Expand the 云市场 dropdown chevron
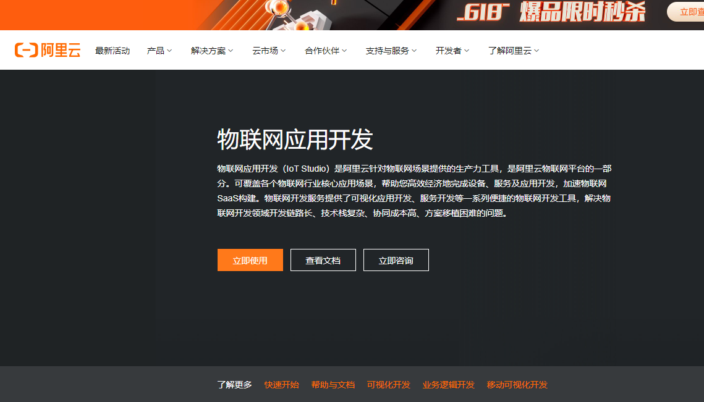The height and width of the screenshot is (402, 704). click(x=283, y=51)
